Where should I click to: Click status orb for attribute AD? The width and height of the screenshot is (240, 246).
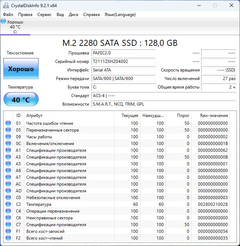click(x=8, y=191)
